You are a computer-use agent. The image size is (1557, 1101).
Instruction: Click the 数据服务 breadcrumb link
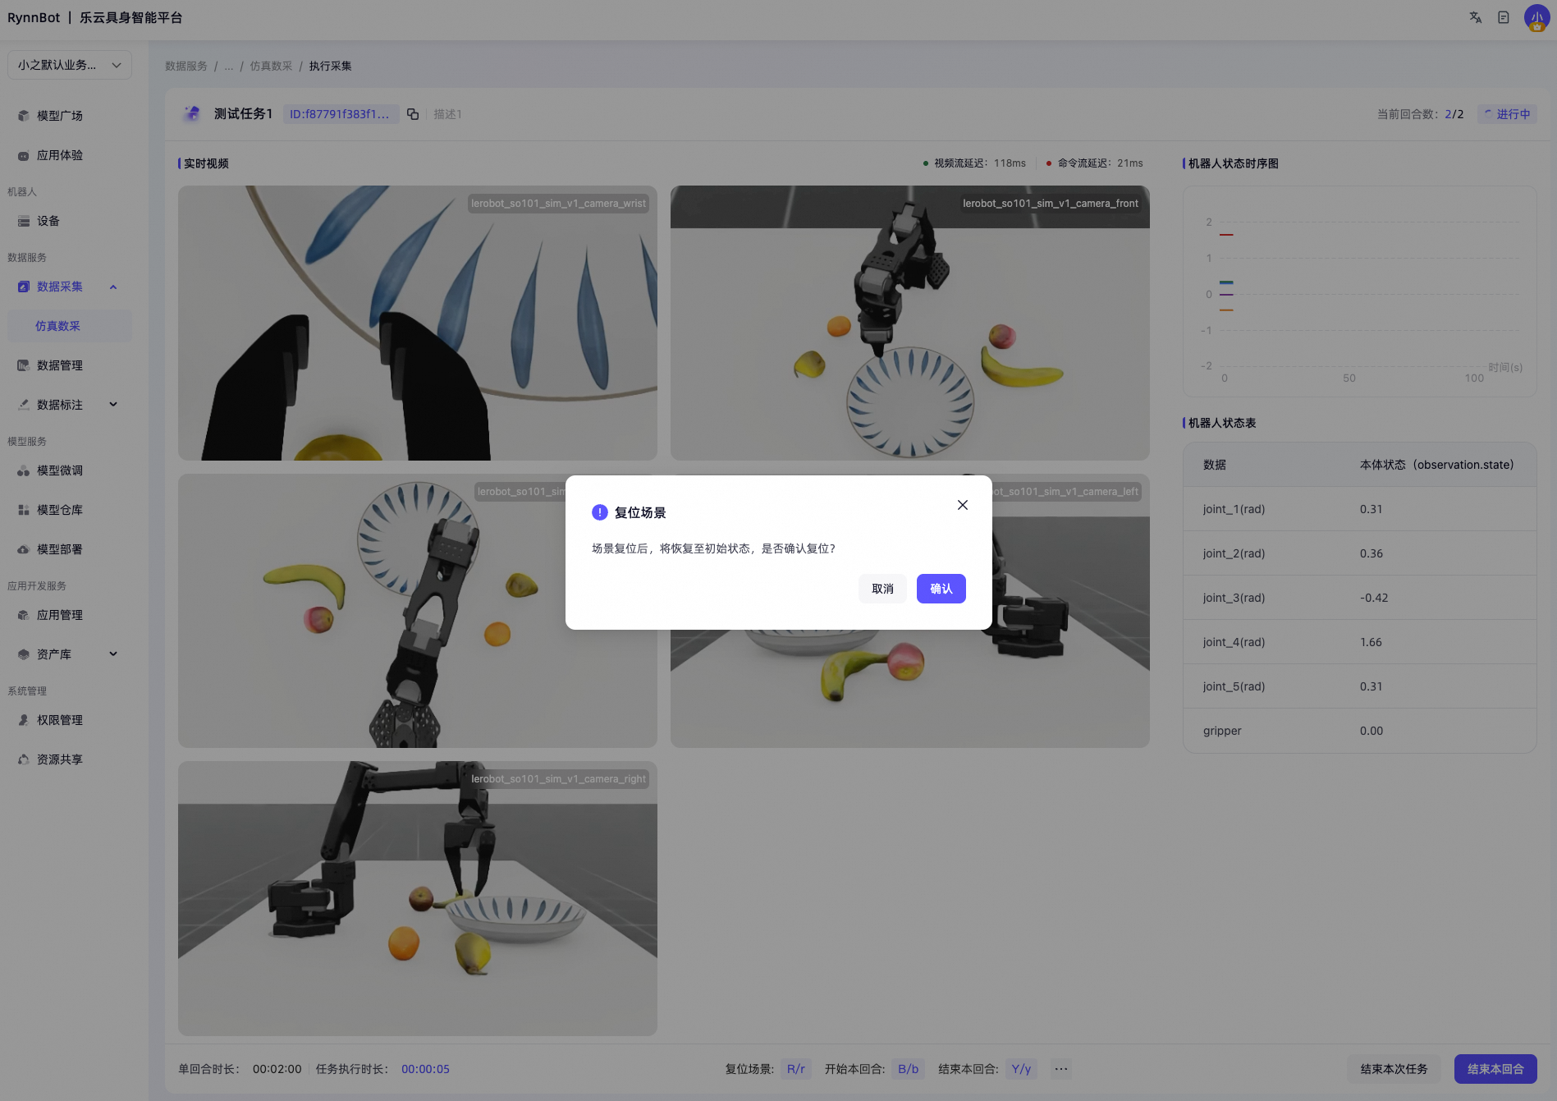(x=186, y=66)
